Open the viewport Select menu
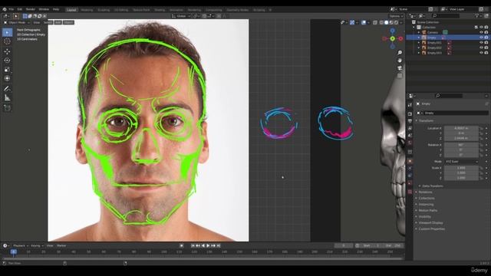 [x=48, y=22]
